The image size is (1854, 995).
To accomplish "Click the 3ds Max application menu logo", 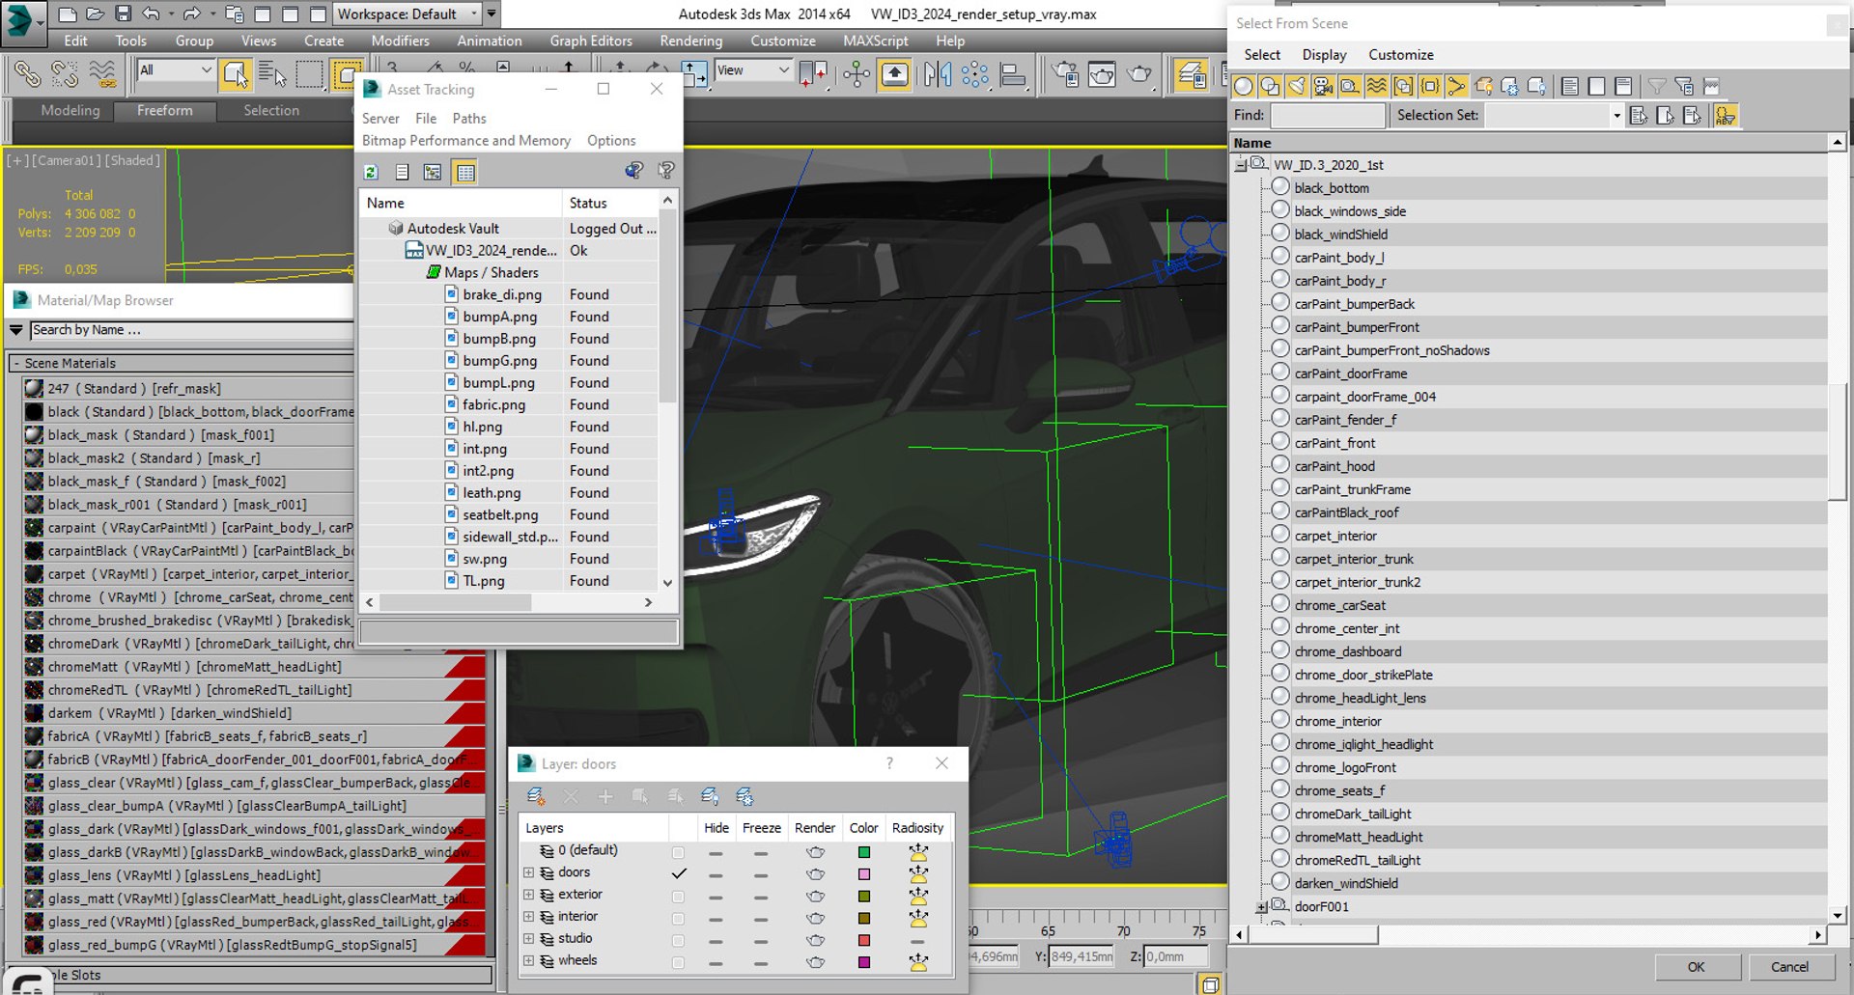I will (x=23, y=23).
